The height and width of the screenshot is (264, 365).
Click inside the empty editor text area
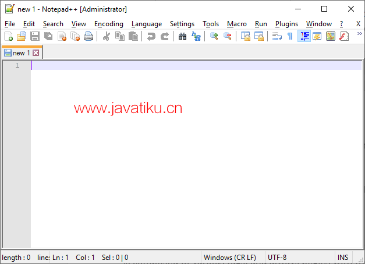(x=192, y=163)
